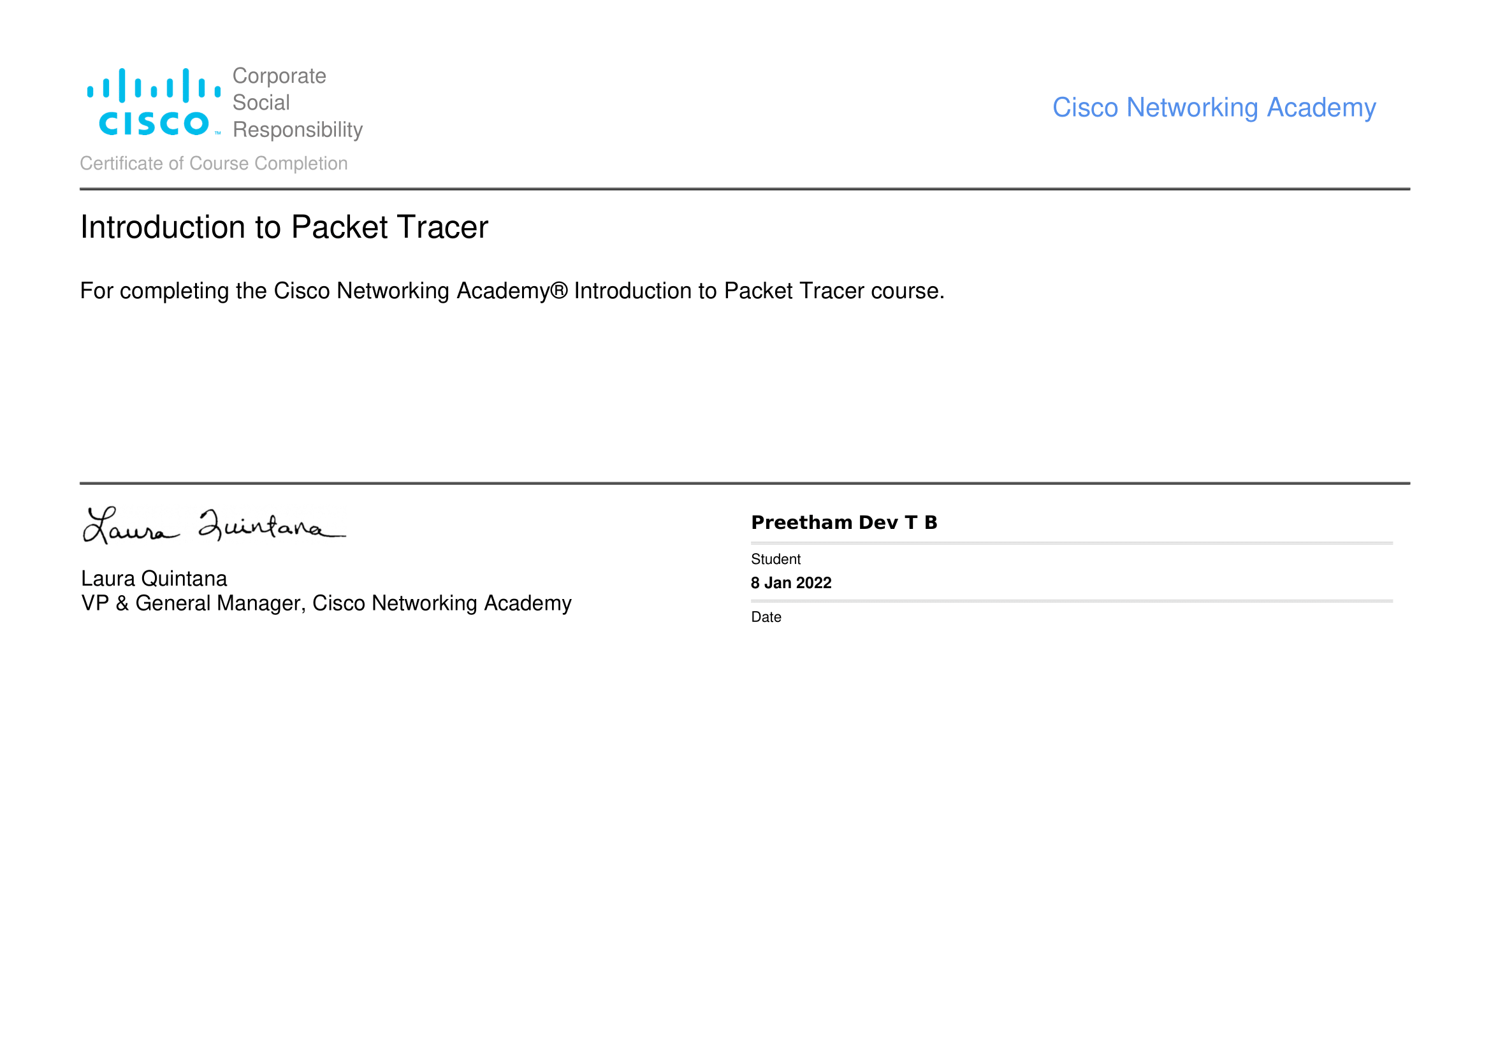The image size is (1491, 1054).
Task: Click the Cisco logo
Action: click(x=154, y=103)
